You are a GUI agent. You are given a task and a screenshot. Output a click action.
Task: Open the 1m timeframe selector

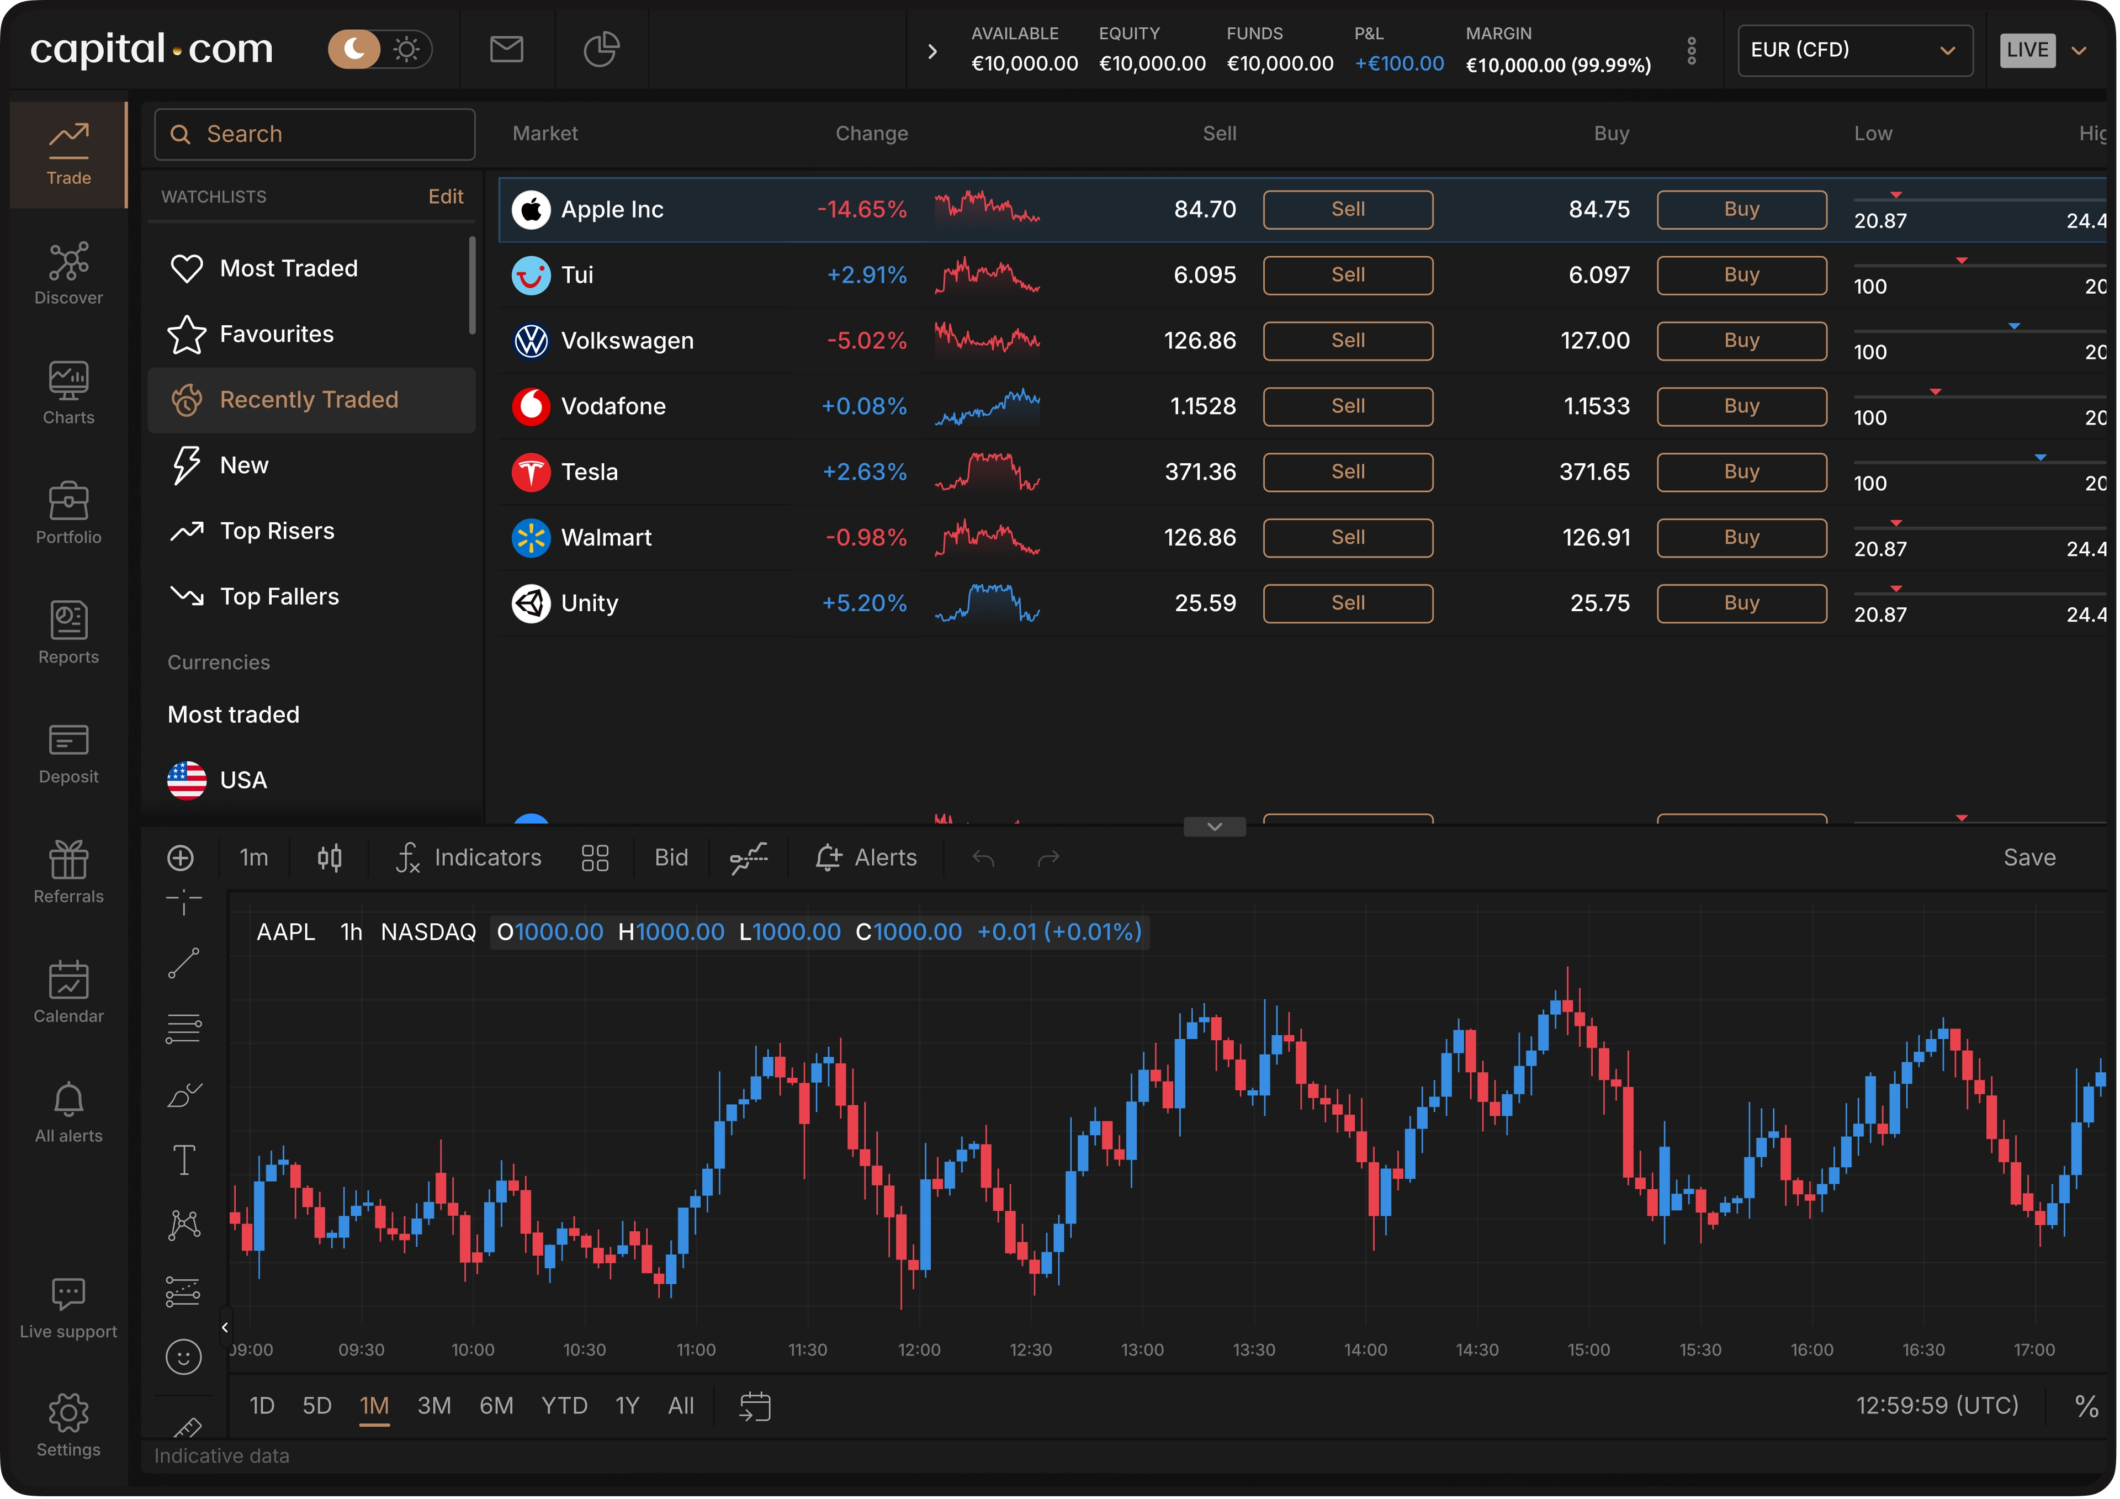(x=254, y=859)
